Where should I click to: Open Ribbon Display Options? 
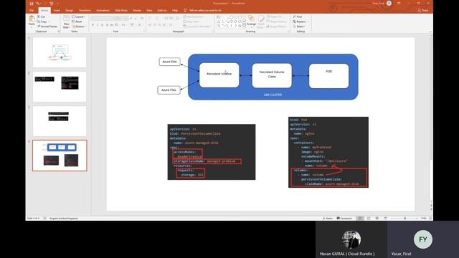399,4
